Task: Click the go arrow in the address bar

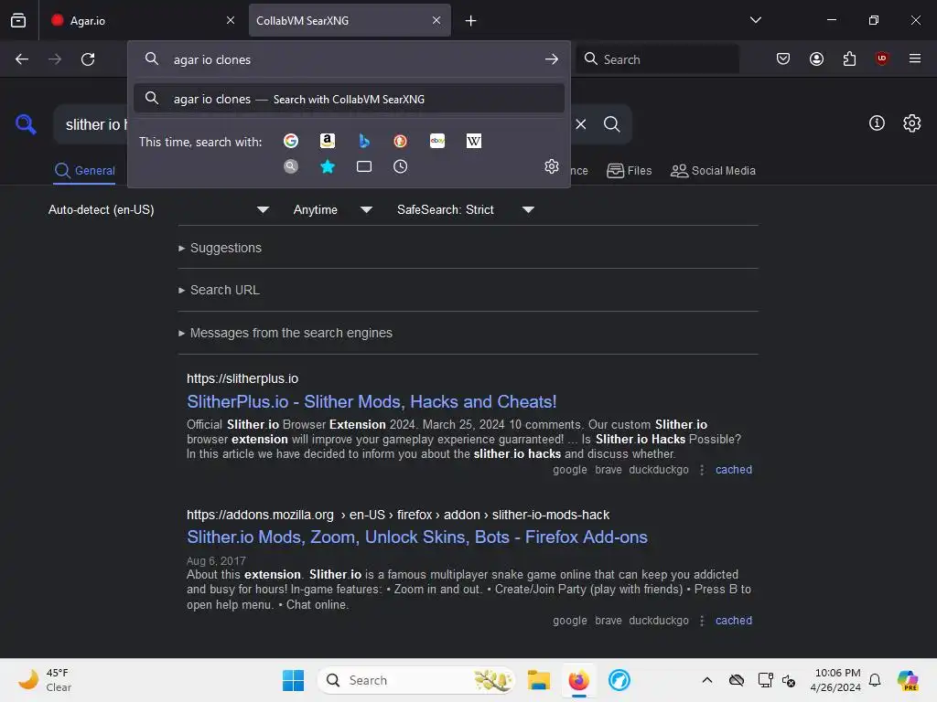Action: [x=552, y=59]
